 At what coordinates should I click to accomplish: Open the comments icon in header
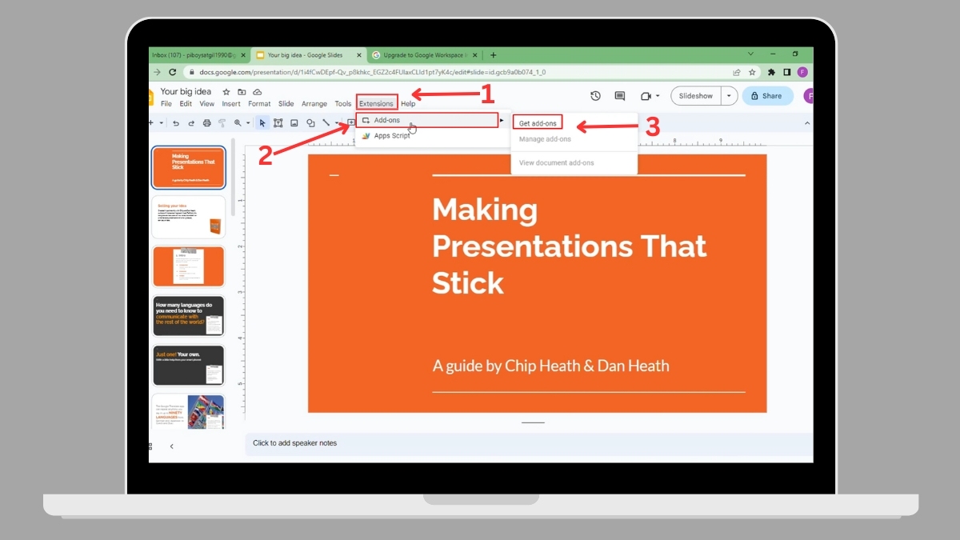(x=619, y=96)
